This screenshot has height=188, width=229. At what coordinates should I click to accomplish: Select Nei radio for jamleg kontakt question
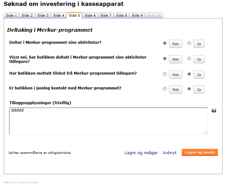click(165, 89)
